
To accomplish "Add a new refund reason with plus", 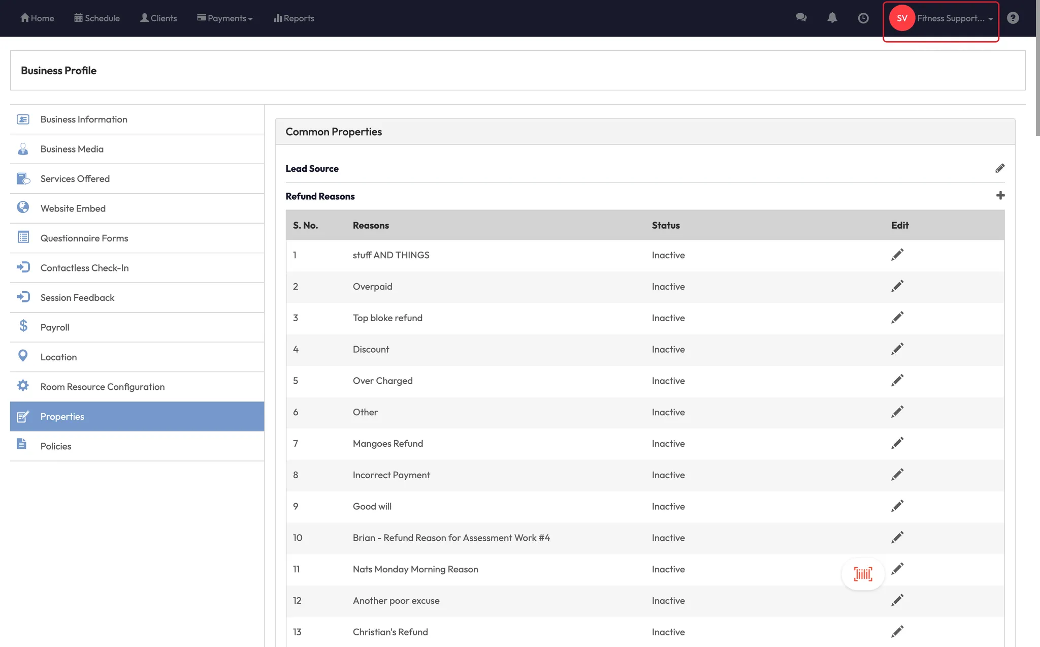I will [x=1000, y=196].
